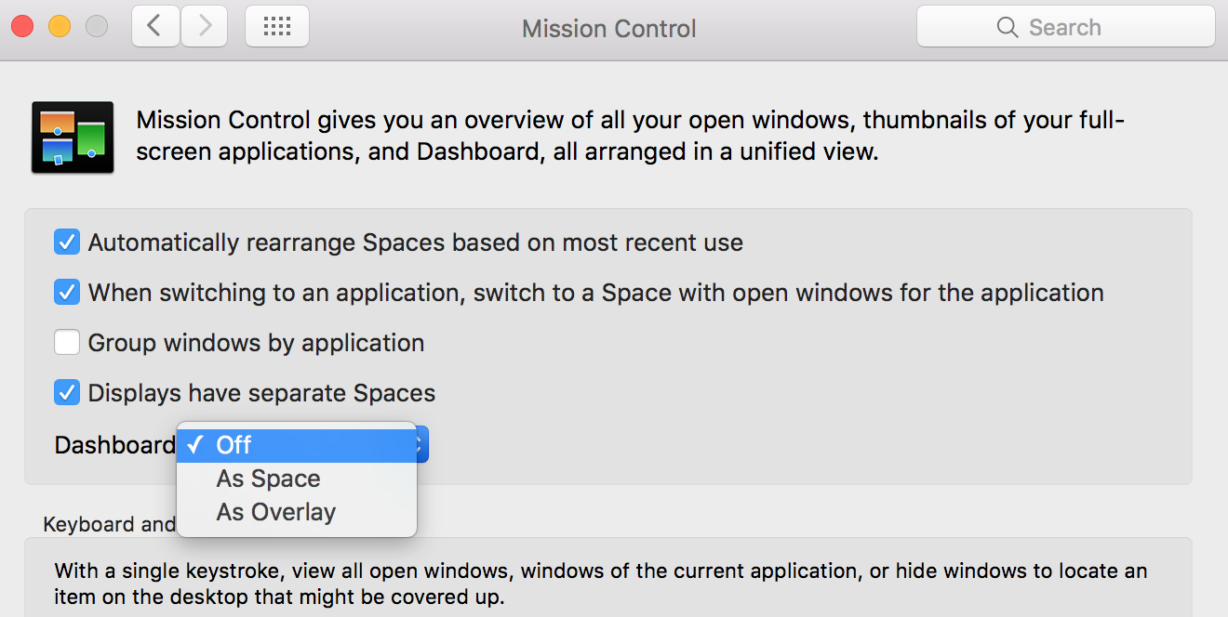Minimize the window with the yellow button
This screenshot has height=617, width=1228.
pyautogui.click(x=60, y=27)
